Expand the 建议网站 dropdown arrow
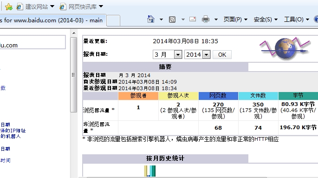 coord(52,7)
